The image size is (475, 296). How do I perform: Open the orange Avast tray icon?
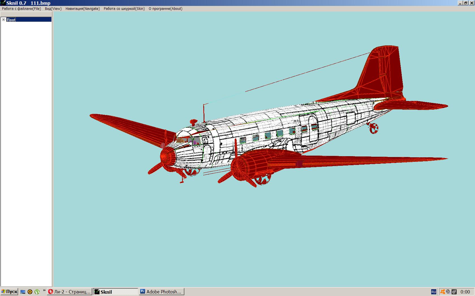pos(442,292)
